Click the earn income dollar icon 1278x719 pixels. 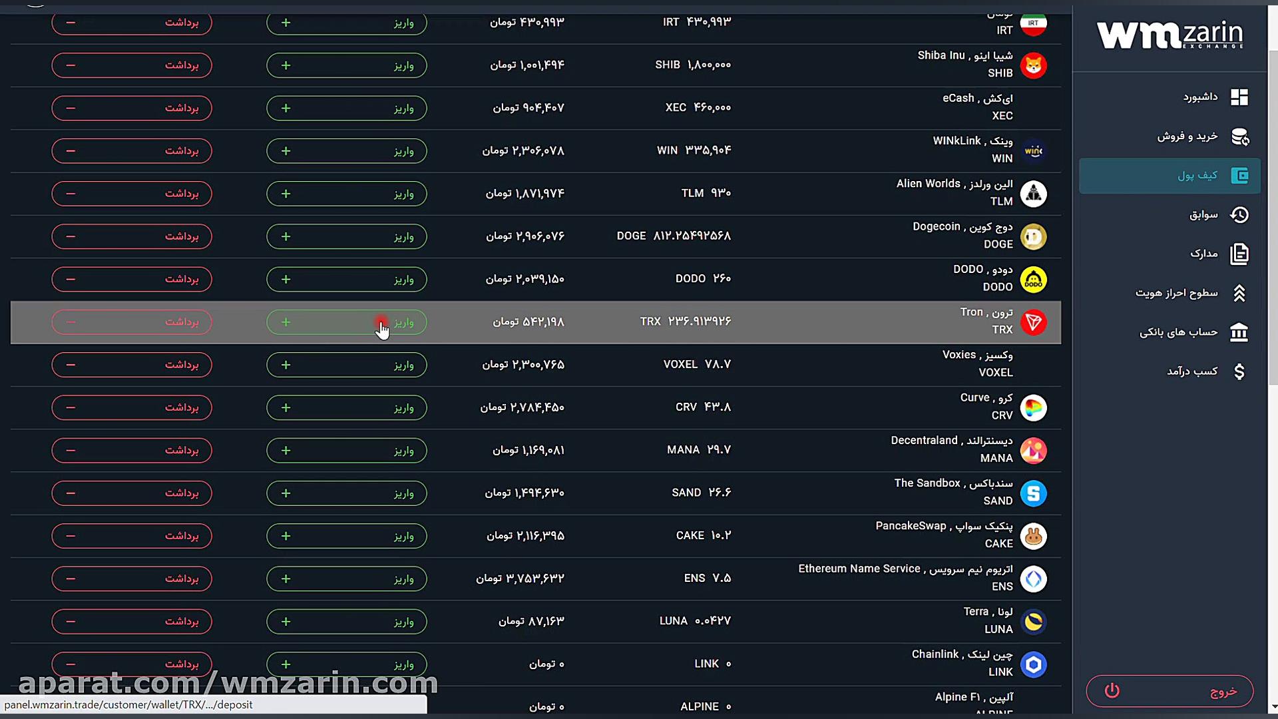[x=1239, y=371]
